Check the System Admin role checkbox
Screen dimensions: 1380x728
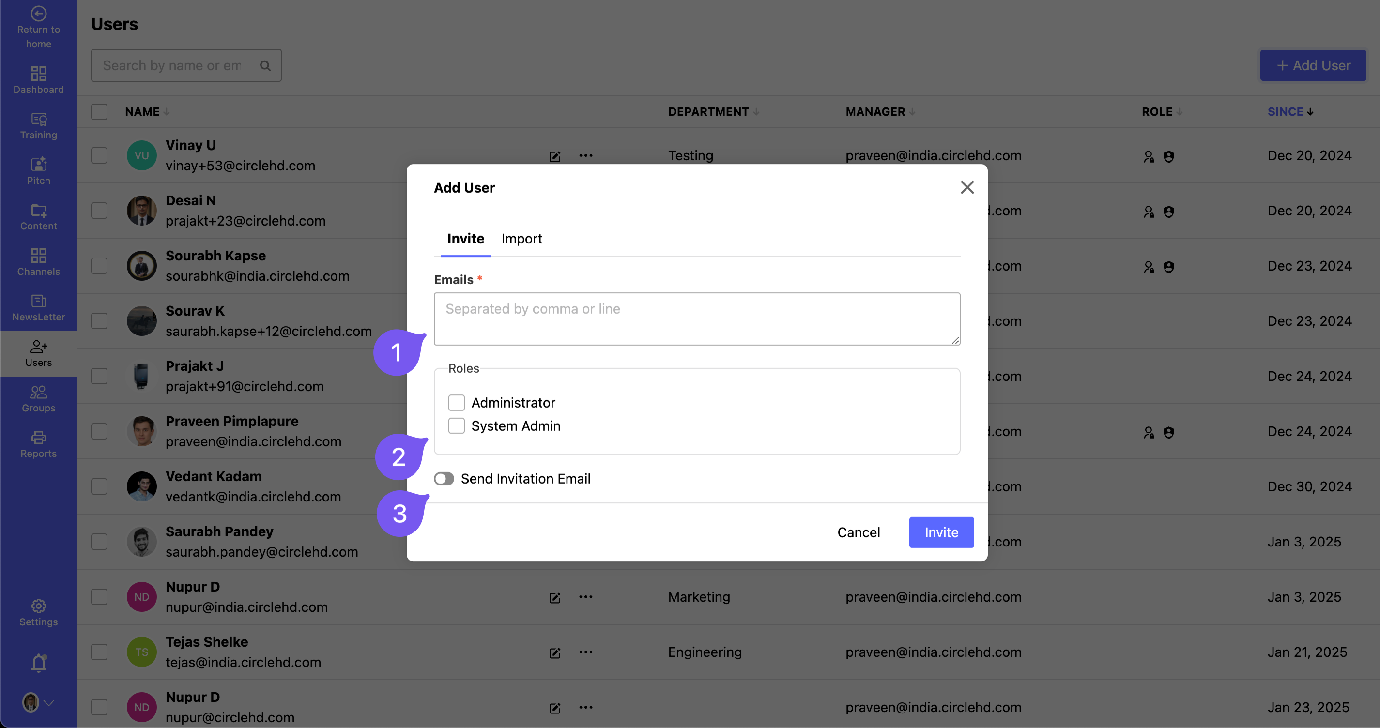coord(457,425)
